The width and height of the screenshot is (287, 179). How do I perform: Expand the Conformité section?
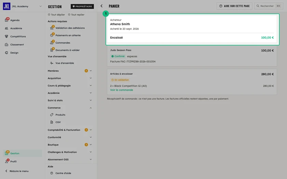(91, 137)
